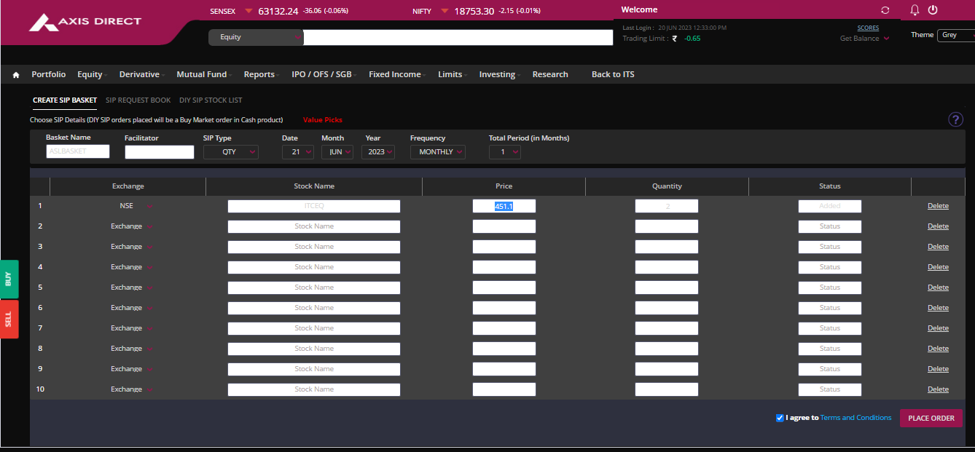The width and height of the screenshot is (975, 452).
Task: Click the Basket Name input field
Action: tap(77, 151)
